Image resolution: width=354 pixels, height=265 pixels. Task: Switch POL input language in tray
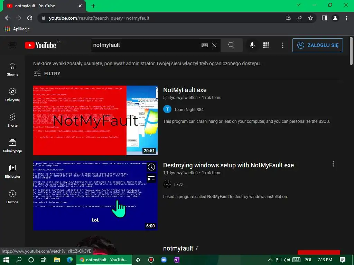click(x=308, y=260)
